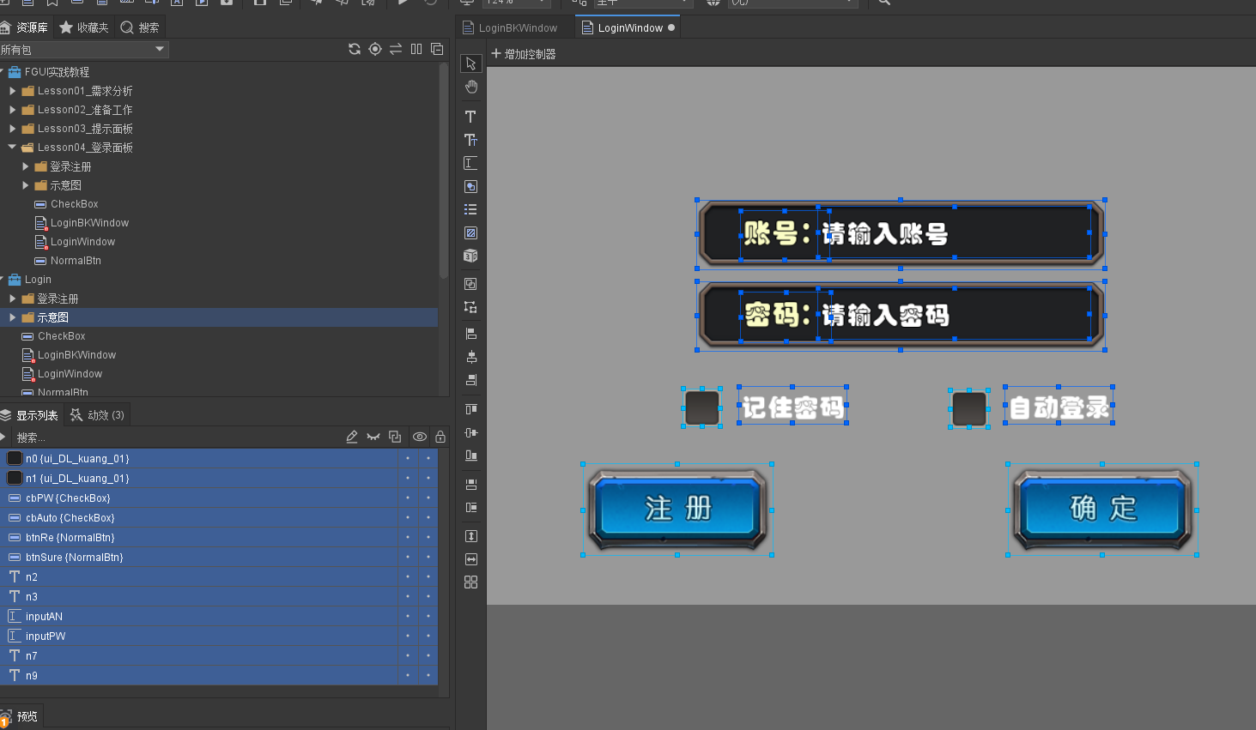Select the List tool icon

pos(470,209)
